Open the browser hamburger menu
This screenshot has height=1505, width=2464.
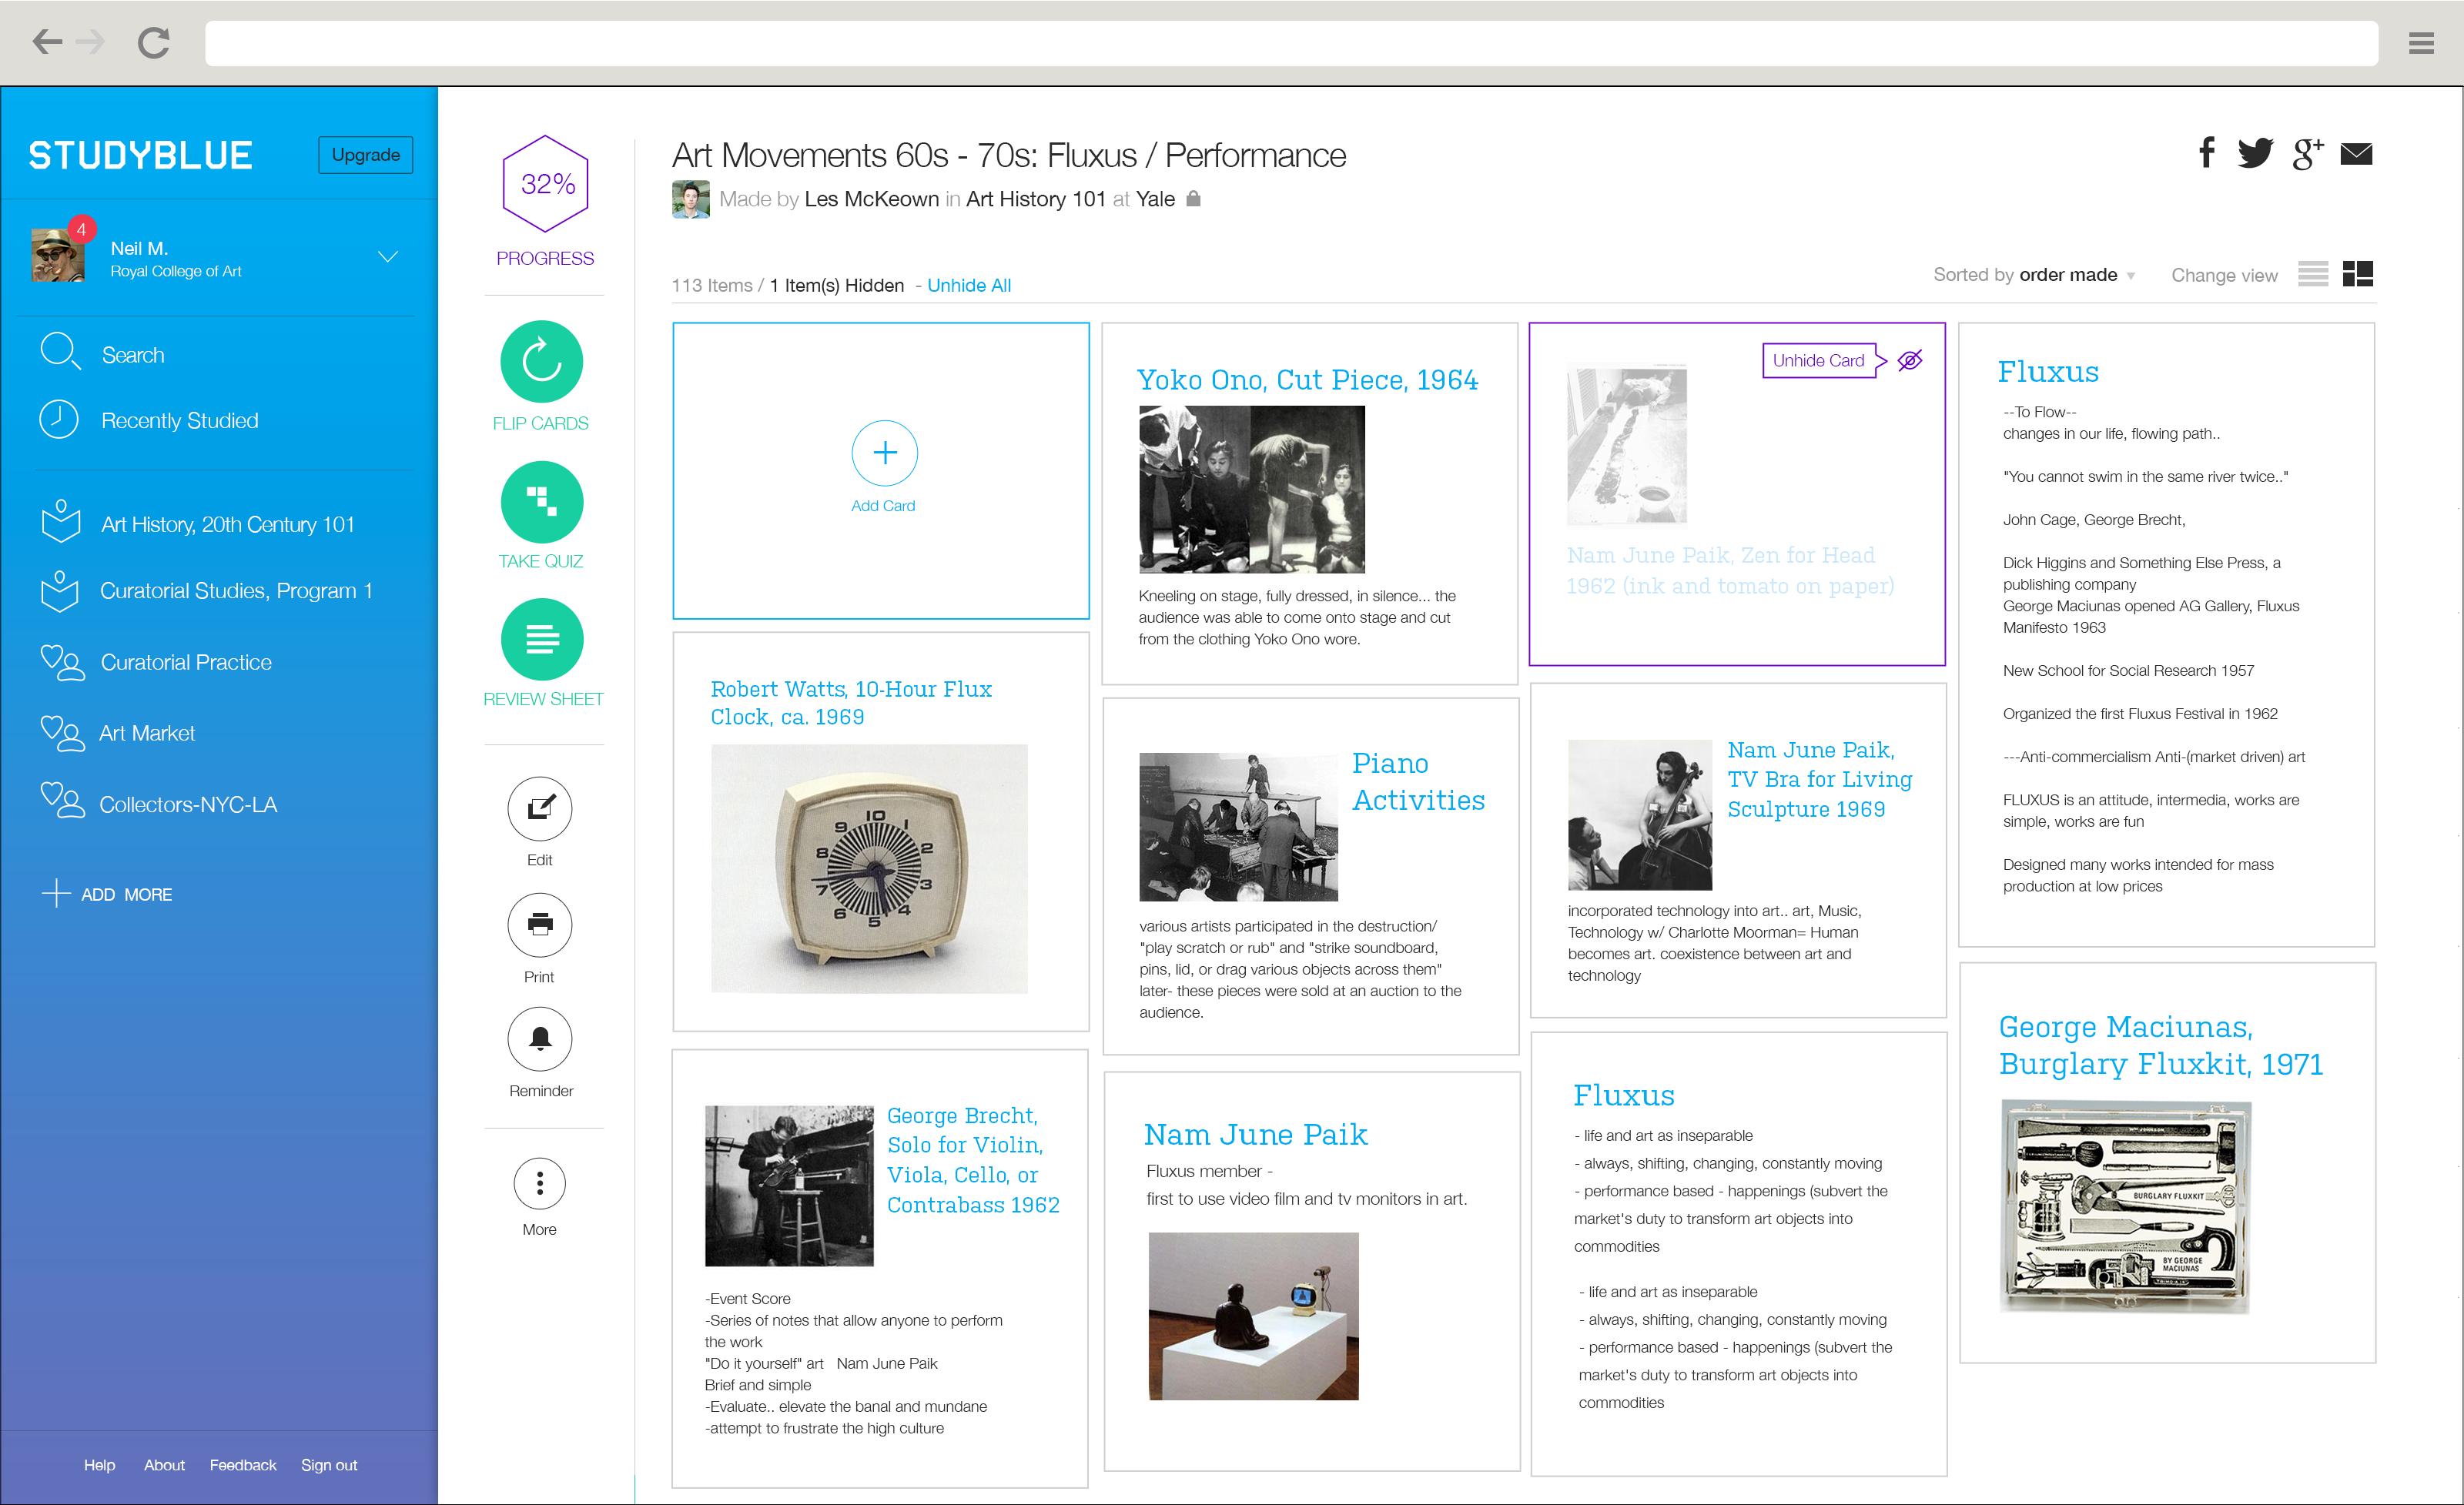coord(2421,43)
